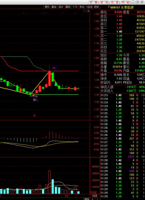The image size is (145, 200).
Task: Click the sell signal marker above the peak candle
Action: click(x=55, y=68)
